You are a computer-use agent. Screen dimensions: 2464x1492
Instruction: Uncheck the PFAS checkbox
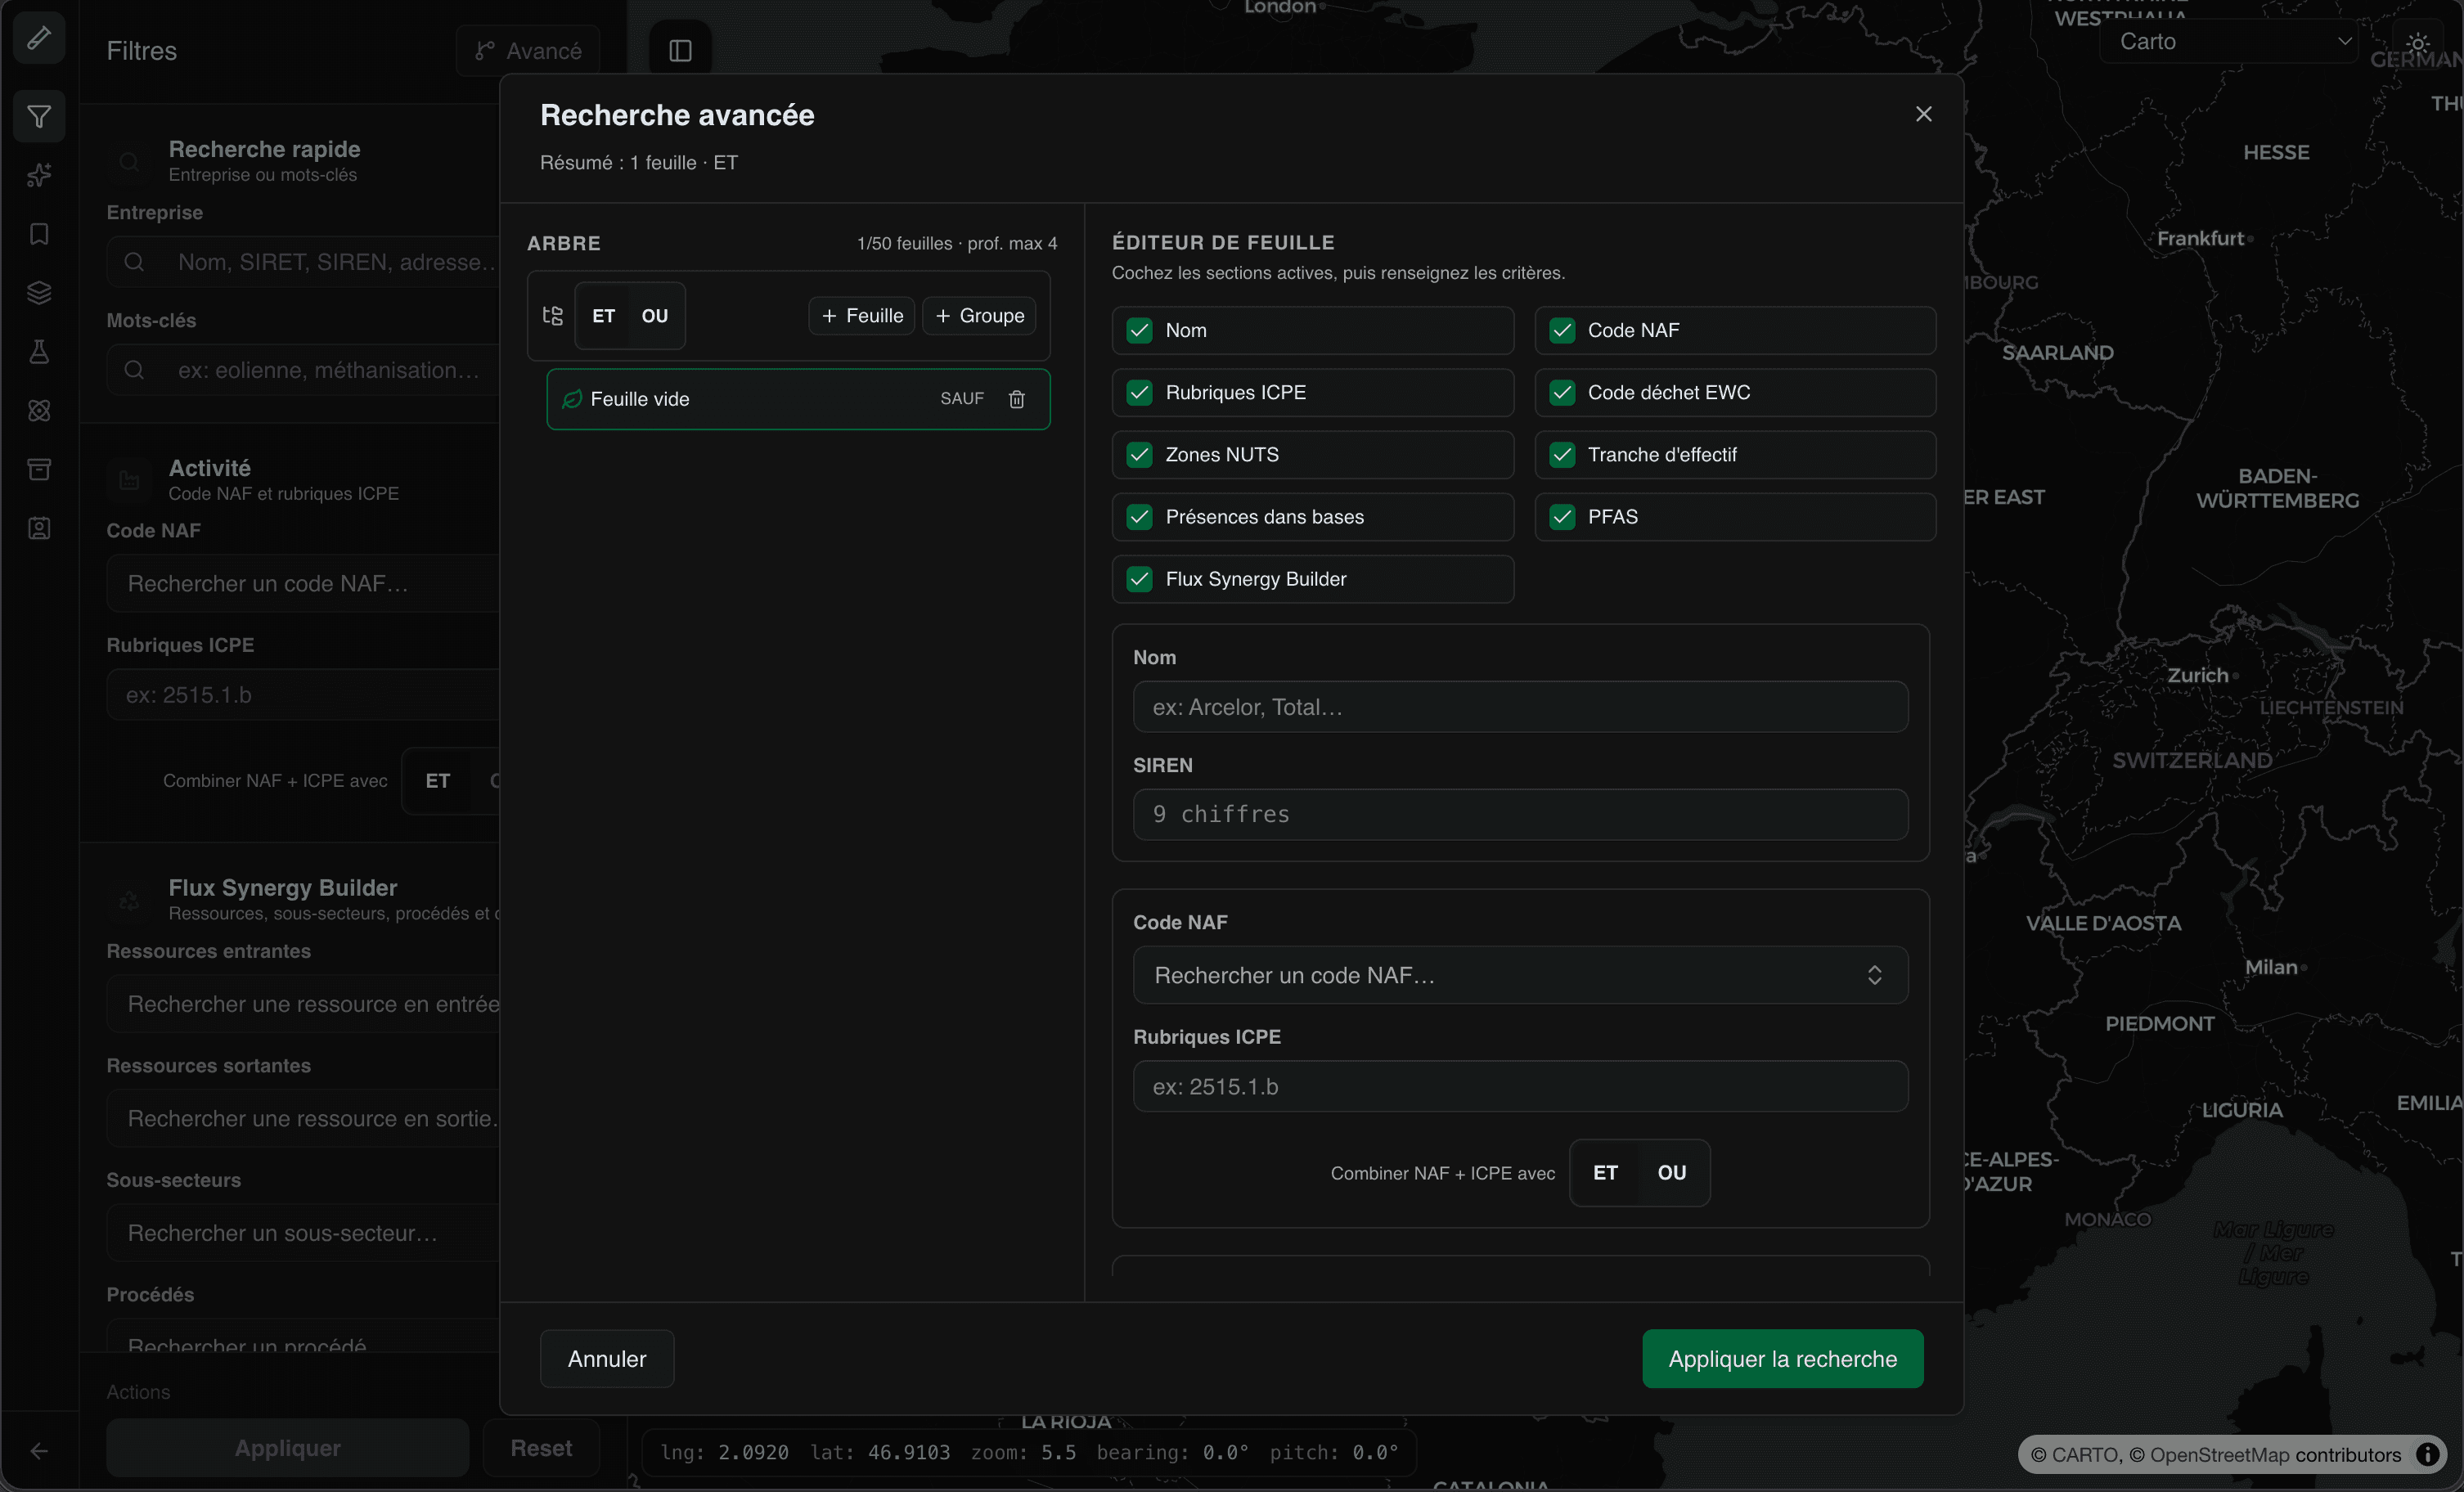[x=1562, y=517]
